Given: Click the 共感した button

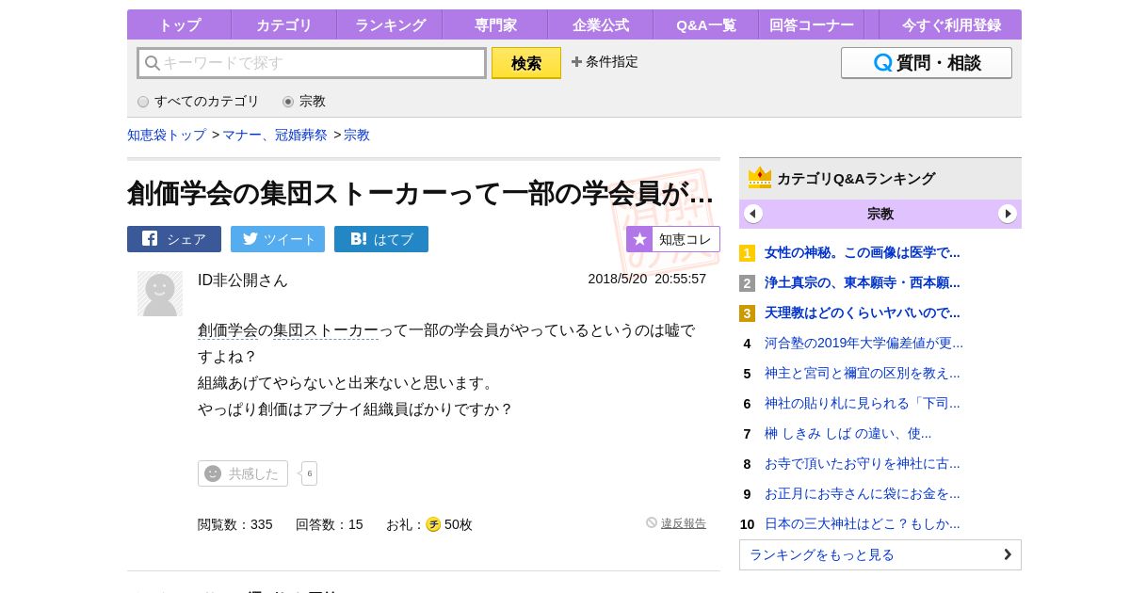Looking at the screenshot, I should [243, 473].
